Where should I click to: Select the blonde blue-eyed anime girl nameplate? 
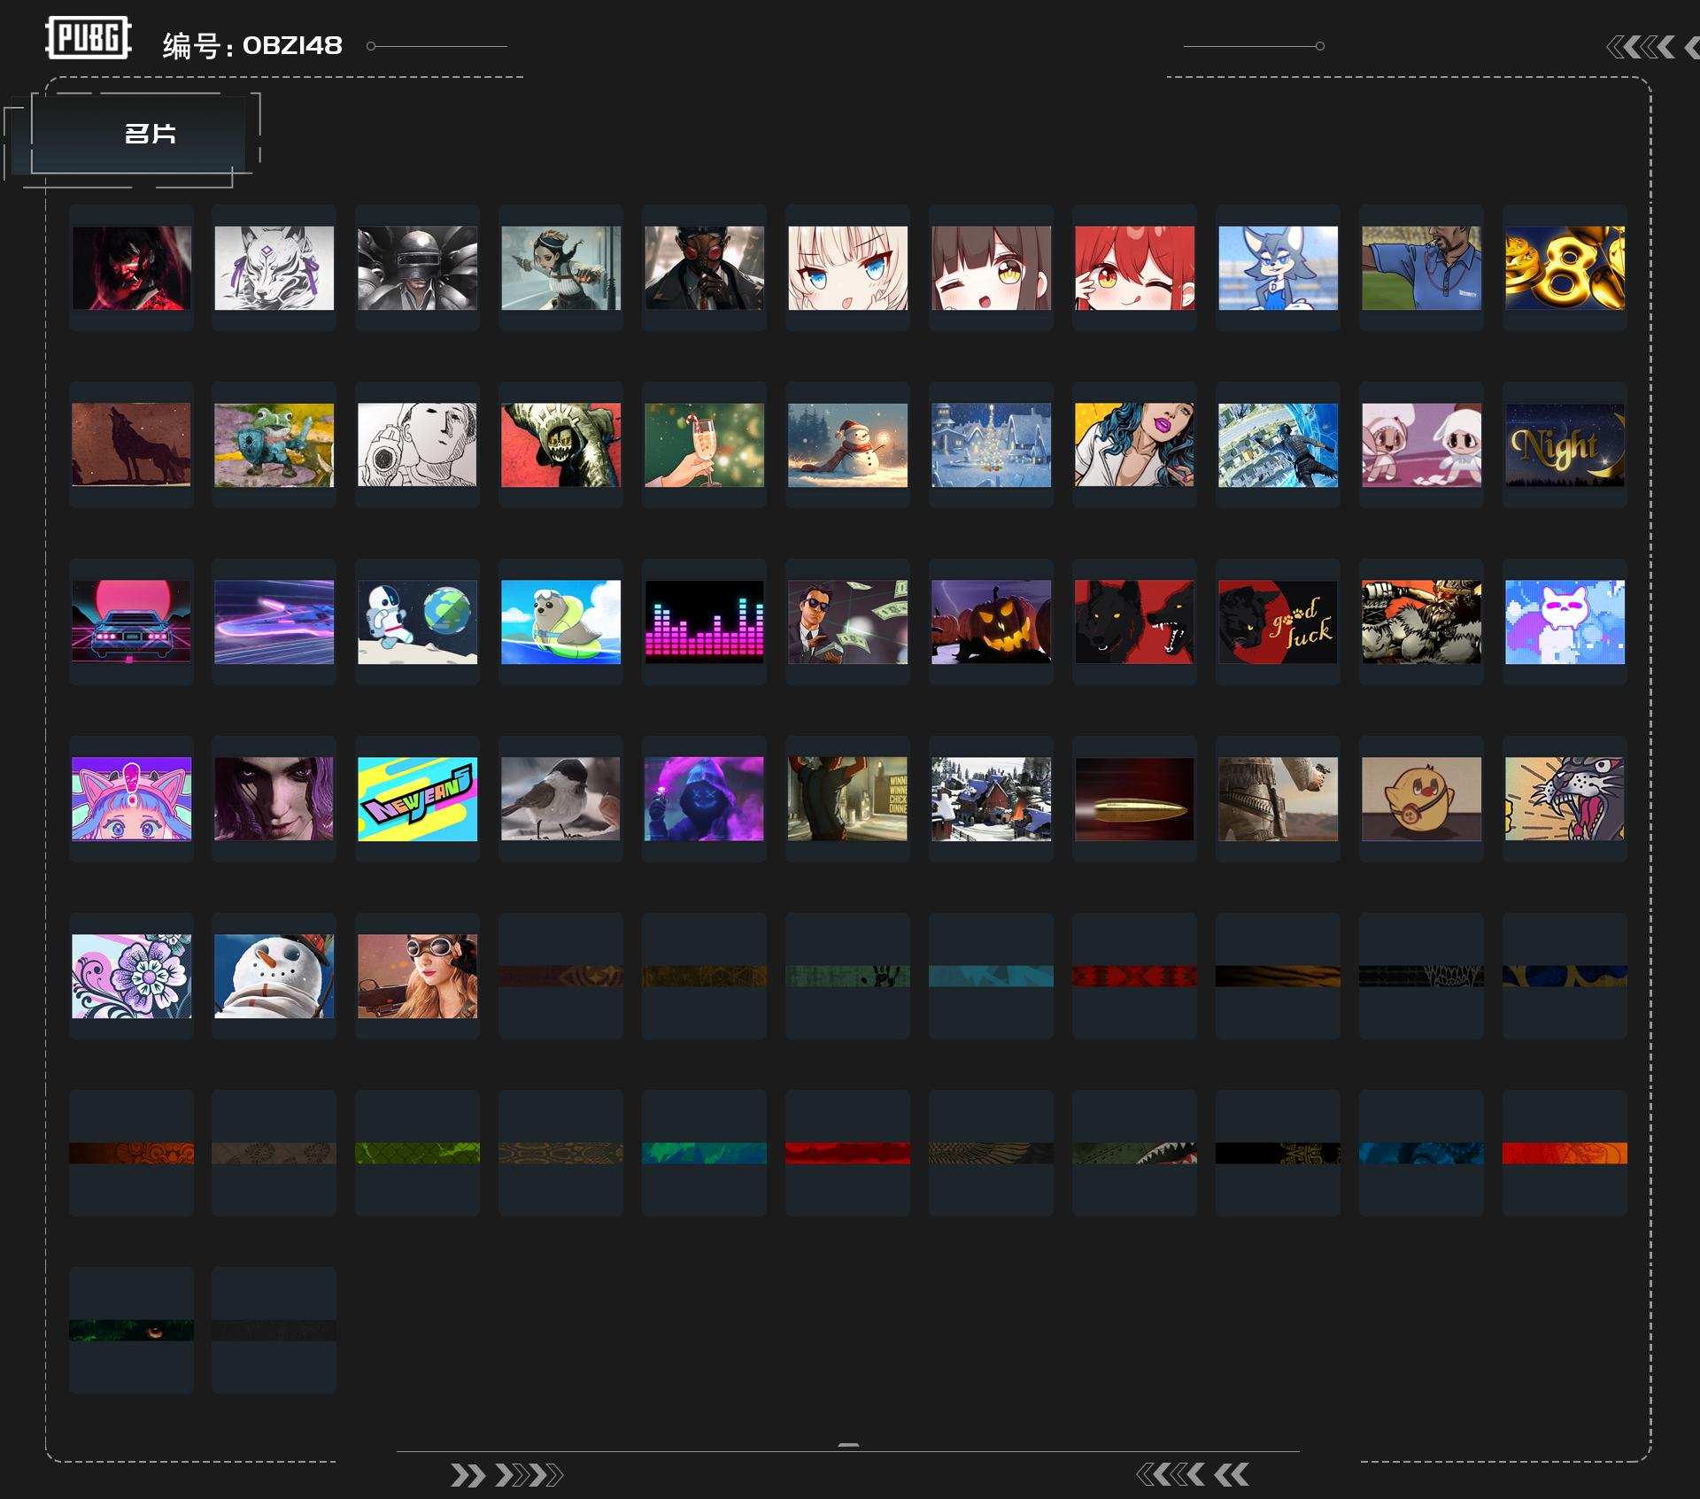[848, 267]
